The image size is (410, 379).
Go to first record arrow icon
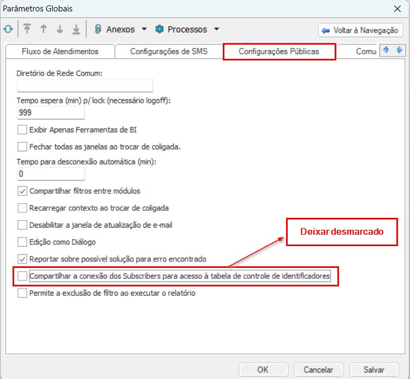coord(27,29)
